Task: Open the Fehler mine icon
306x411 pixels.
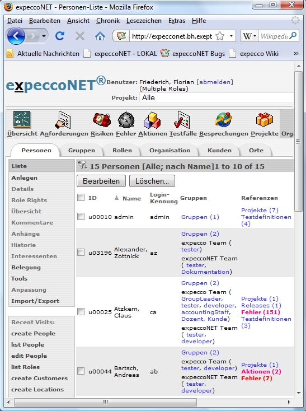Action: (126, 120)
